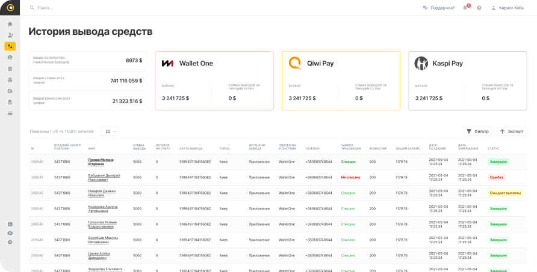Open the settings gear in the sidebar

coord(10,242)
